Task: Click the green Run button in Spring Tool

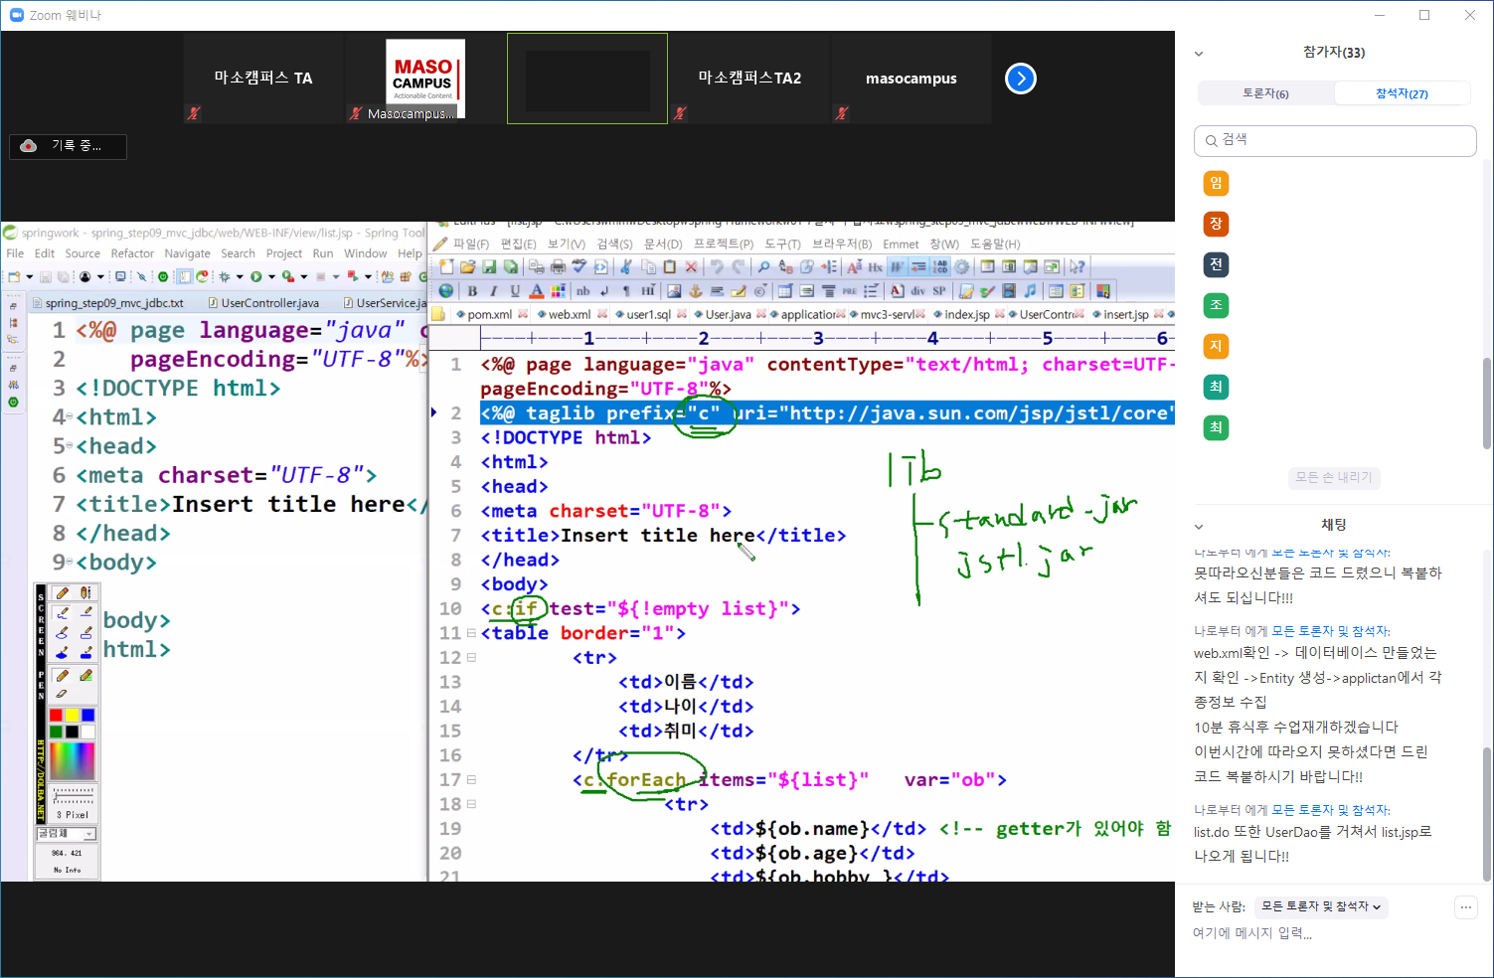Action: click(256, 277)
